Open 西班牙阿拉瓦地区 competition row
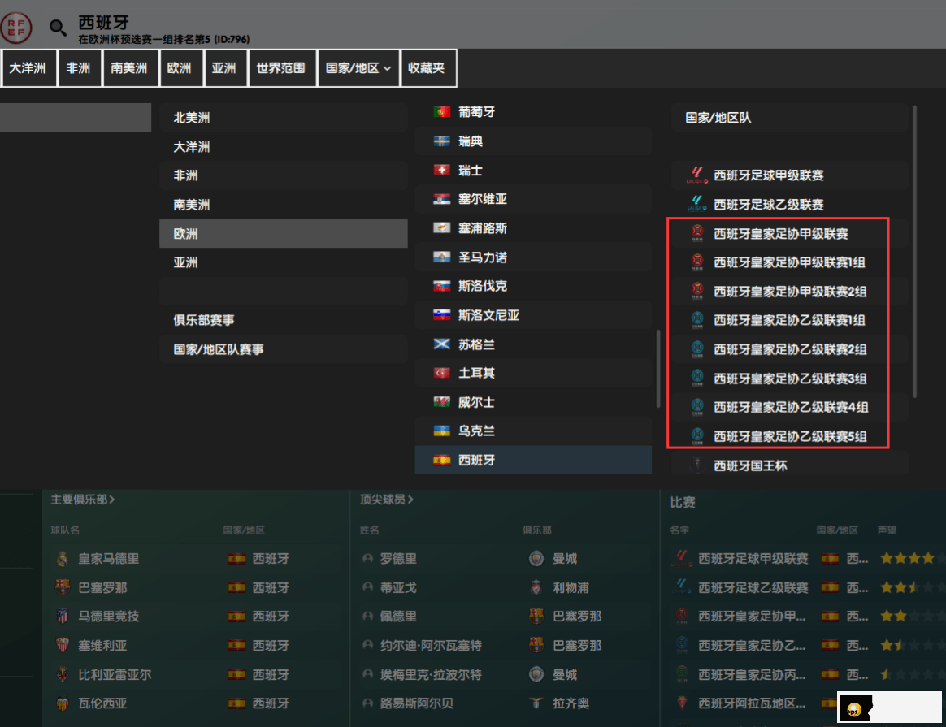This screenshot has width=946, height=727. click(x=752, y=703)
